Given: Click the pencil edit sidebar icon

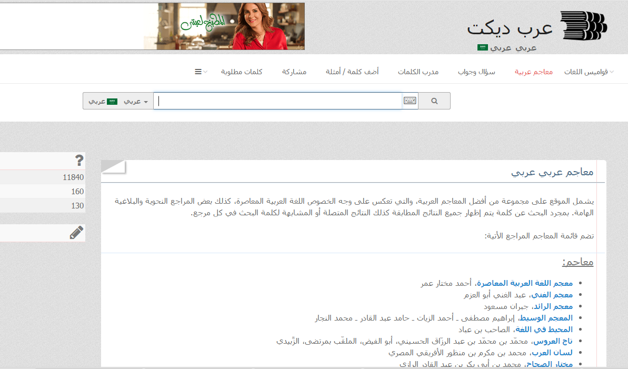Looking at the screenshot, I should point(76,233).
